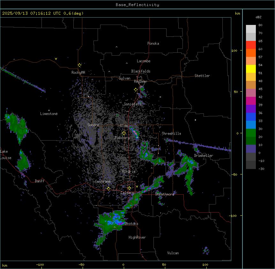Click the Banff town label

pyautogui.click(x=40, y=181)
